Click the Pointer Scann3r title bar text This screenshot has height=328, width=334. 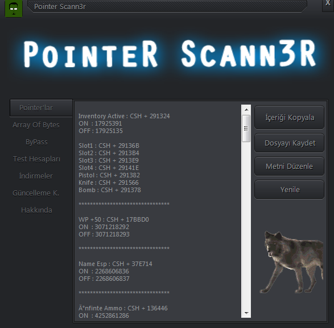(60, 7)
